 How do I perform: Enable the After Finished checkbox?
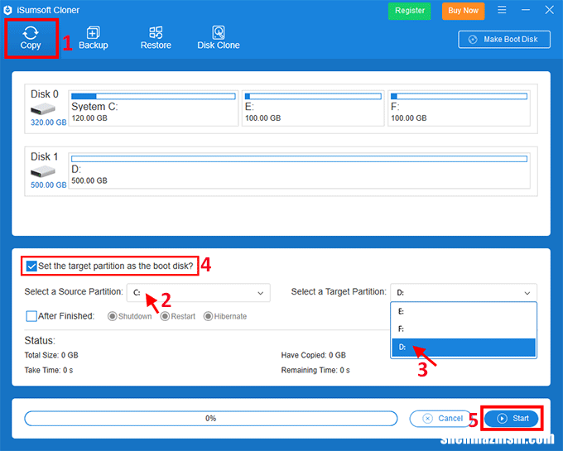(31, 316)
